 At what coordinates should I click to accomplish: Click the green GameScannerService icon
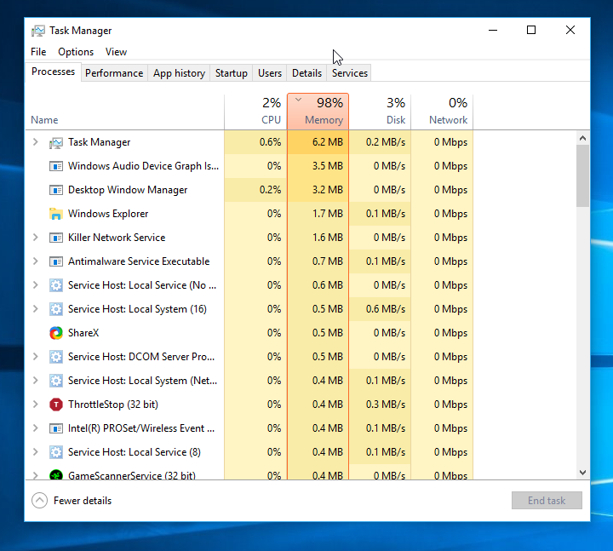pyautogui.click(x=56, y=475)
